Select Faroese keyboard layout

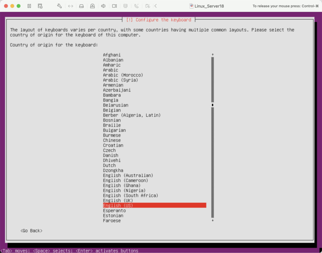tap(154, 221)
